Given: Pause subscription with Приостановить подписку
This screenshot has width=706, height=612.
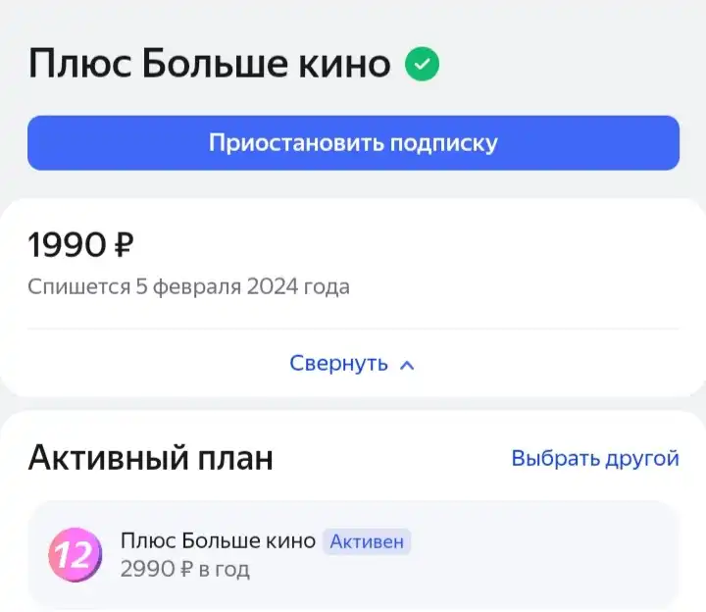Looking at the screenshot, I should [353, 143].
